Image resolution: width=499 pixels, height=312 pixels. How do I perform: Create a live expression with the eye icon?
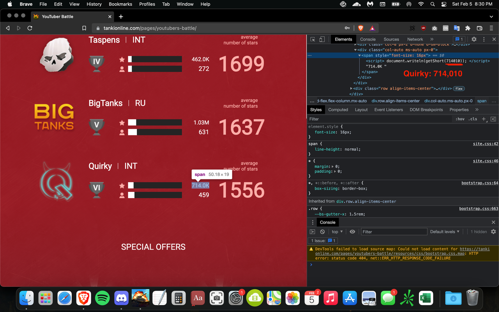tap(352, 232)
